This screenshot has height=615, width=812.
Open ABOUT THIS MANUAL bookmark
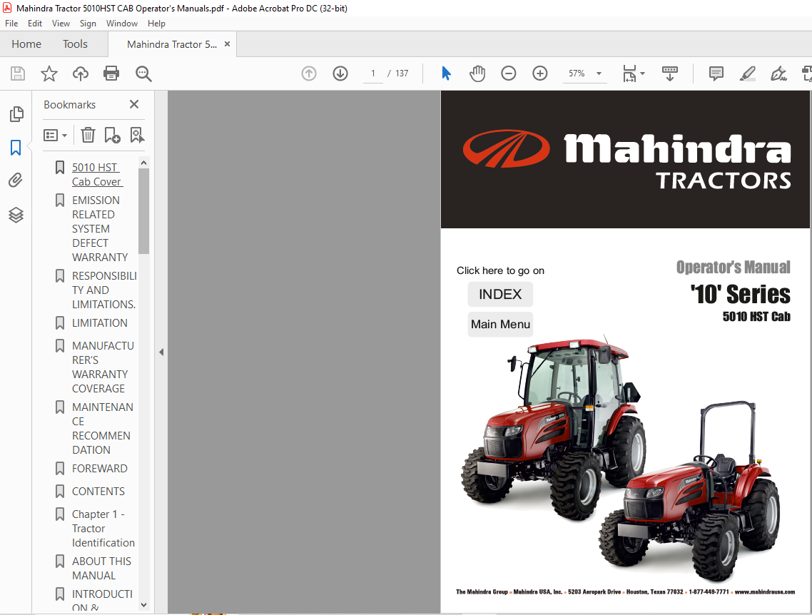click(x=101, y=569)
